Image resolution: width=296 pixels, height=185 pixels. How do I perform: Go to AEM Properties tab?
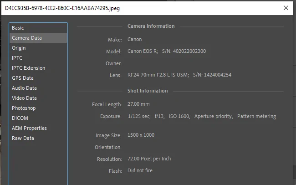(x=29, y=128)
